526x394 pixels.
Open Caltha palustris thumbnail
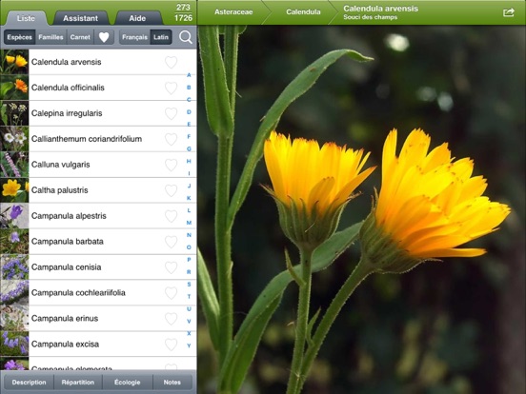point(14,190)
